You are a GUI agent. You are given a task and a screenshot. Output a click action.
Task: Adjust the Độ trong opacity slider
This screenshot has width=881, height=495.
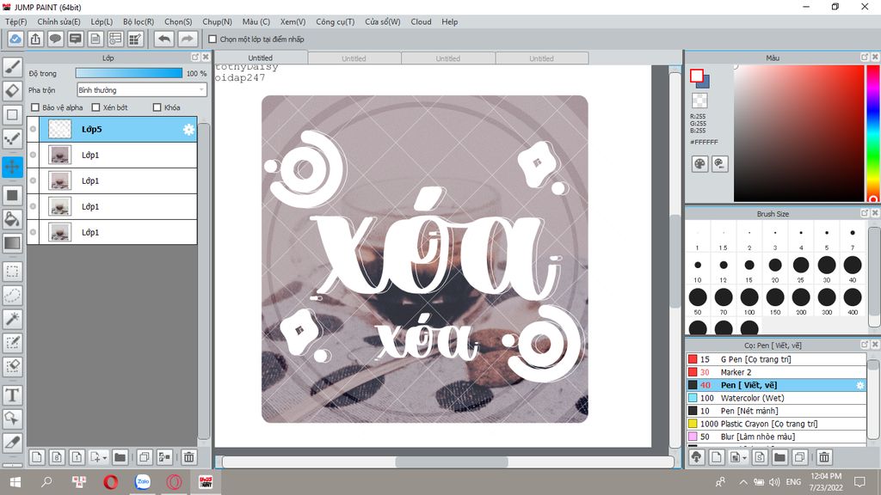point(129,73)
